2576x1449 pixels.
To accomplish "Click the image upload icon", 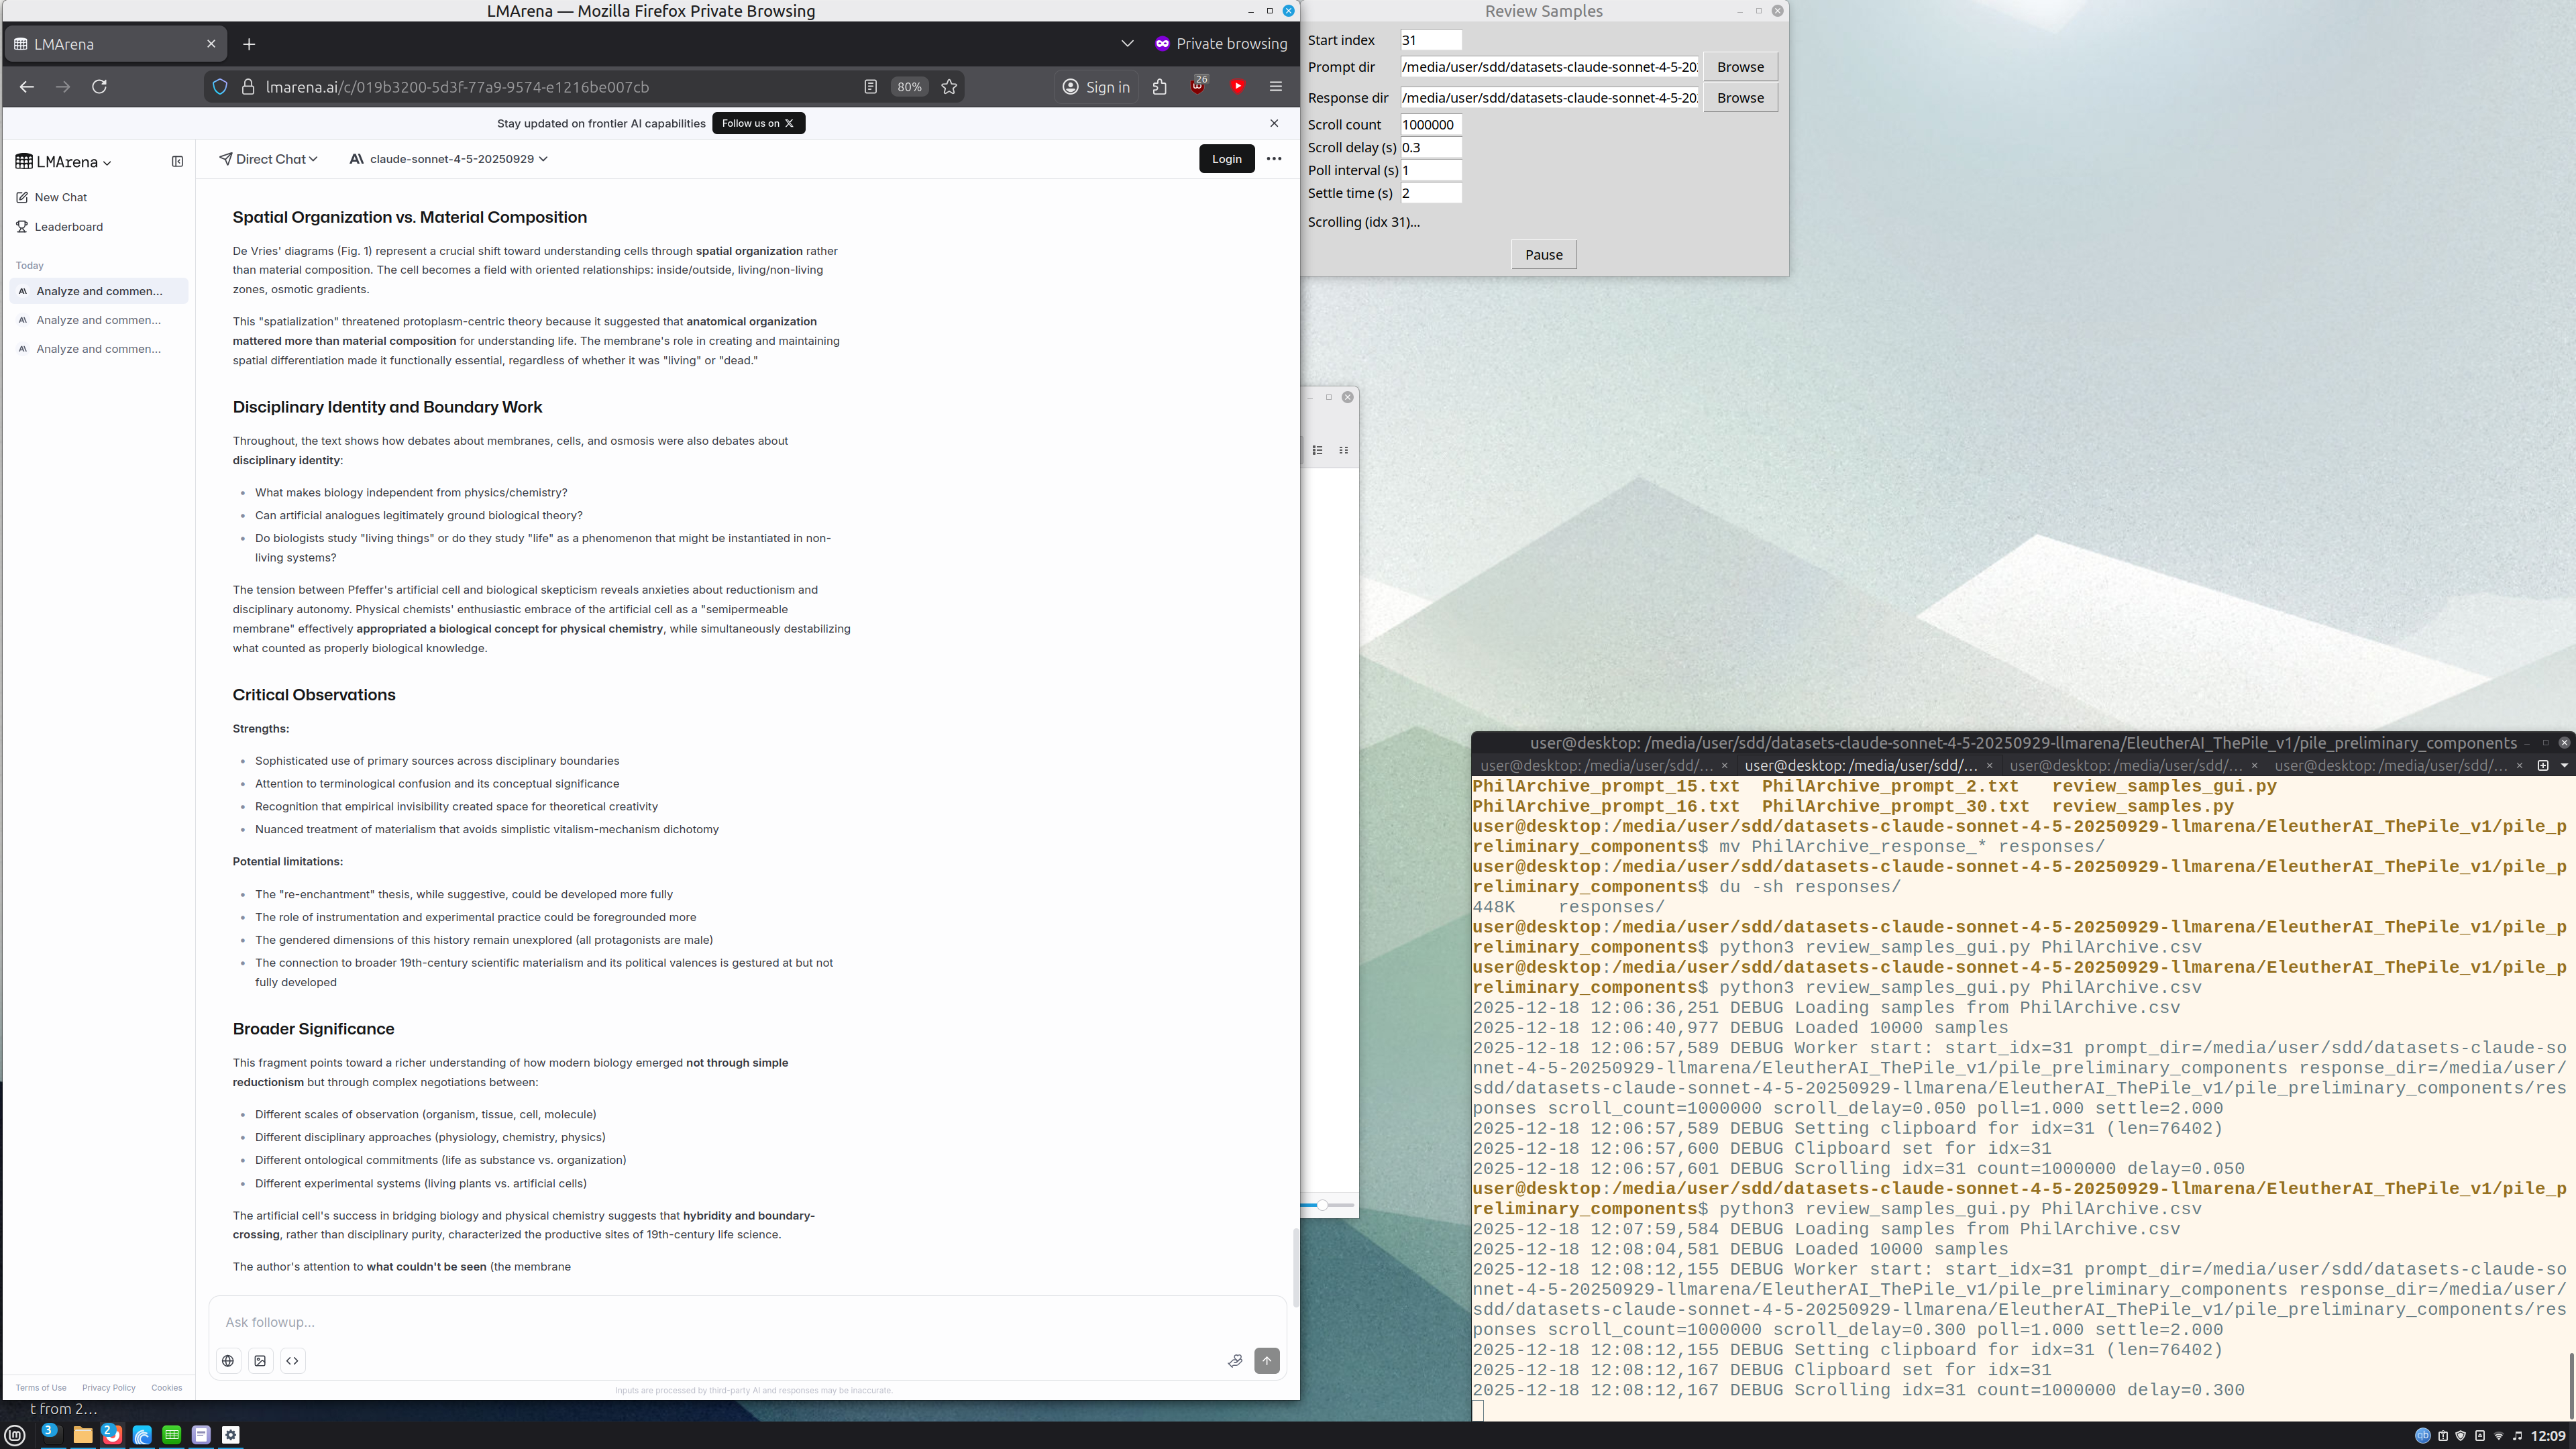I will click(260, 1360).
